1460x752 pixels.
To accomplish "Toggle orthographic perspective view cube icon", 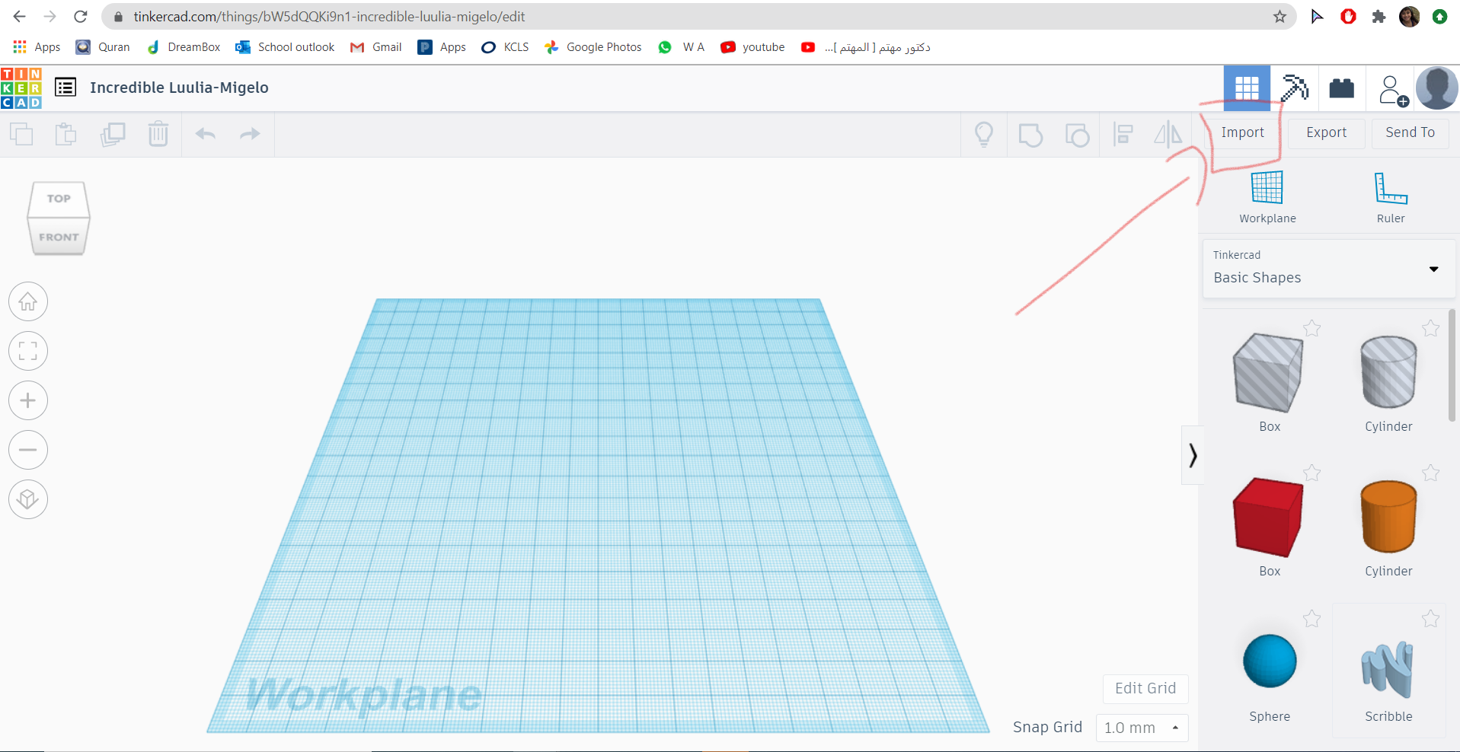I will [28, 499].
